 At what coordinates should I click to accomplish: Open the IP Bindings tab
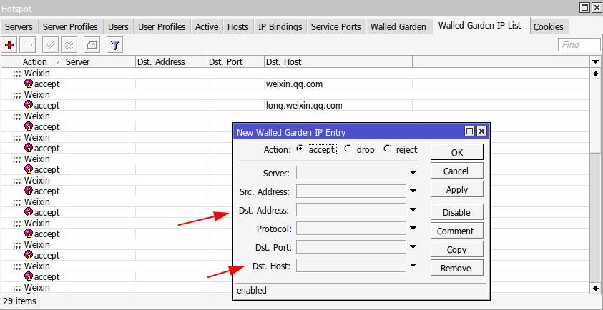[280, 26]
